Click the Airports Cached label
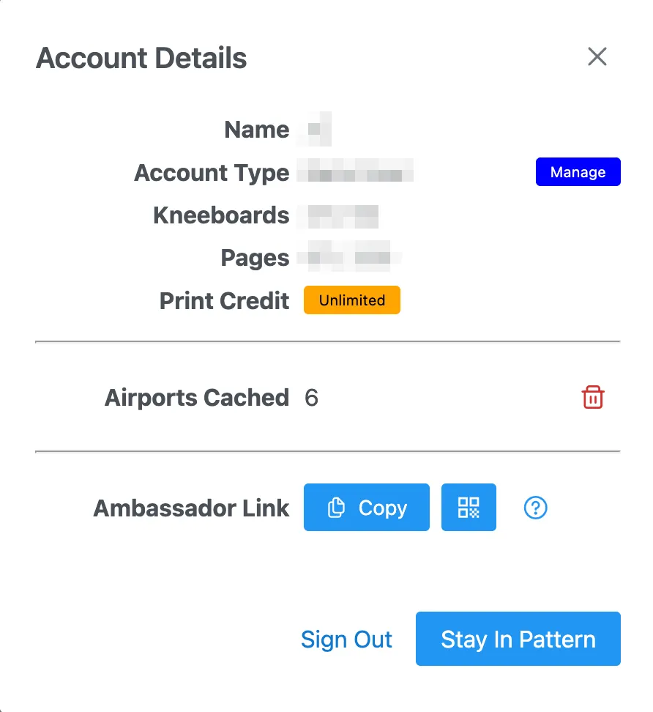The width and height of the screenshot is (653, 712). [197, 398]
